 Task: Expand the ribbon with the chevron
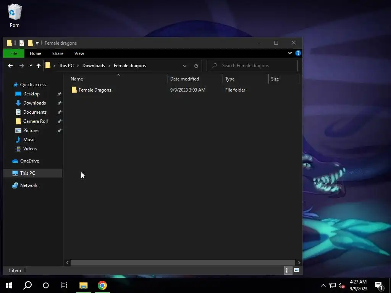tap(290, 53)
